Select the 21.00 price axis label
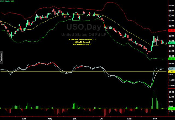Viewport: 175px width, 120px height. point(171,10)
